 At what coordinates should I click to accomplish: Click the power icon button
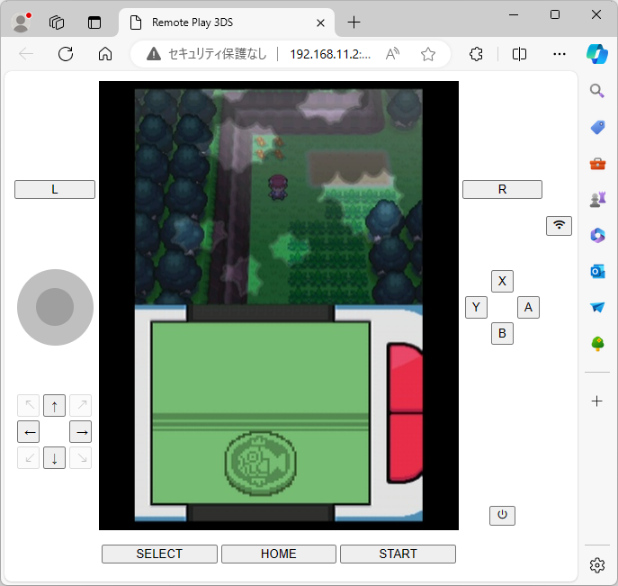pos(502,516)
